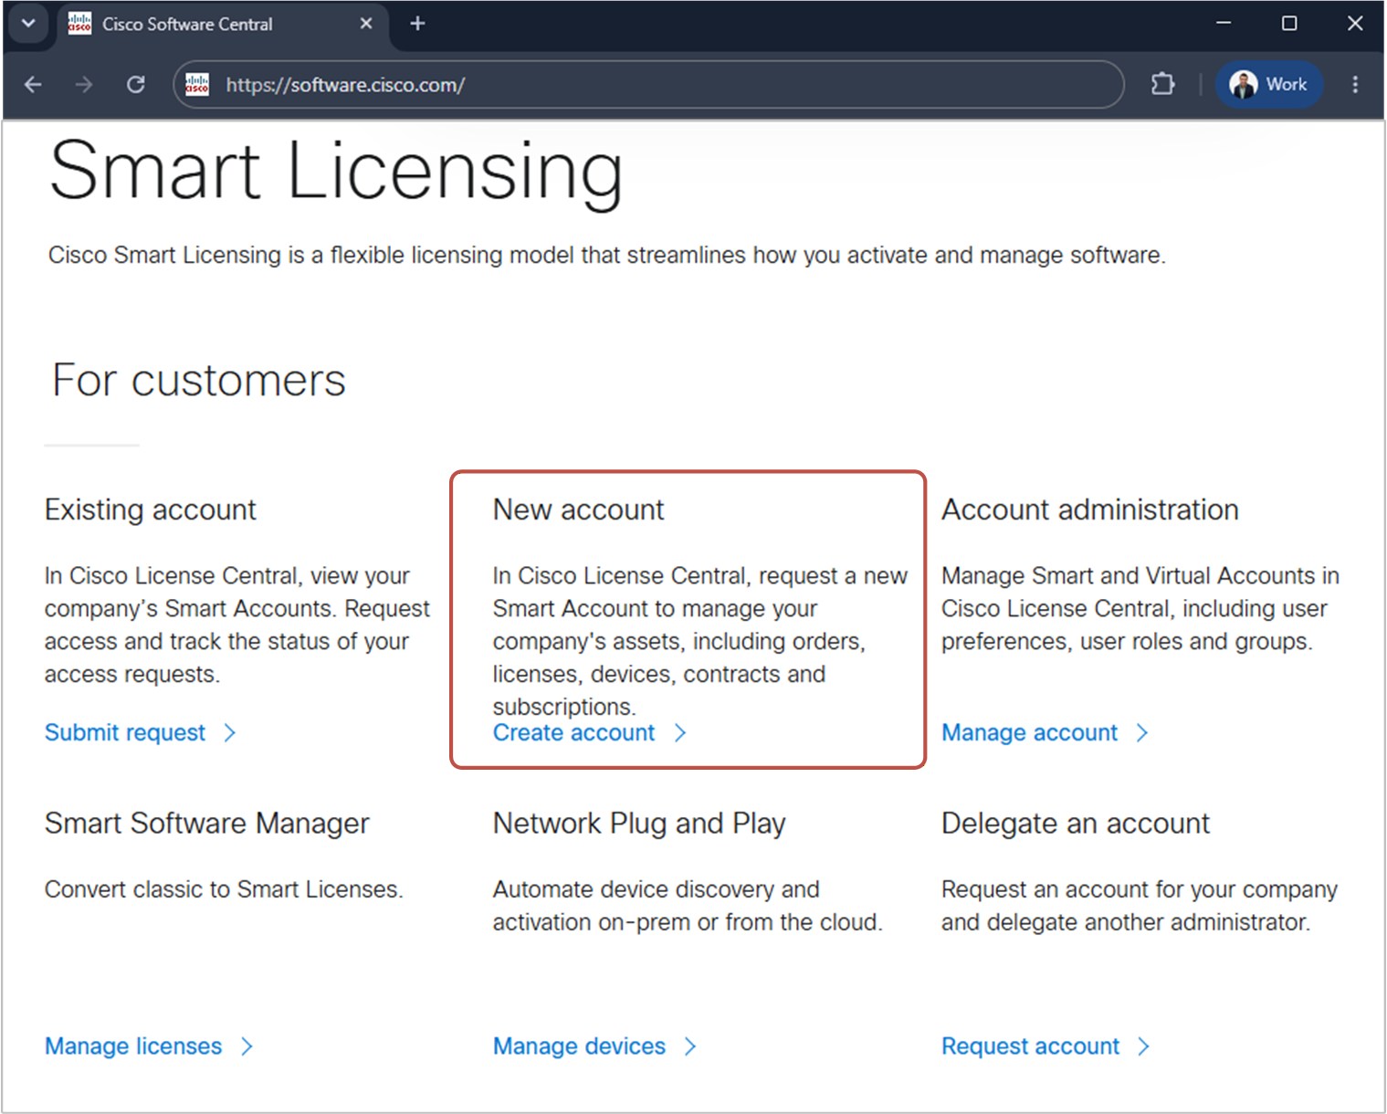Minimize the browser window
The image size is (1387, 1114).
click(x=1224, y=24)
